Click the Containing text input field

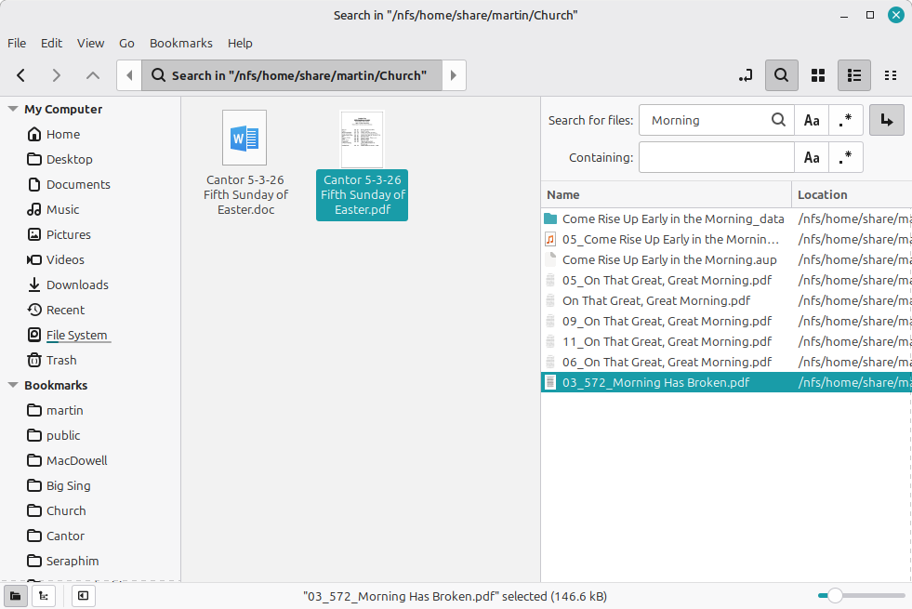pos(716,158)
